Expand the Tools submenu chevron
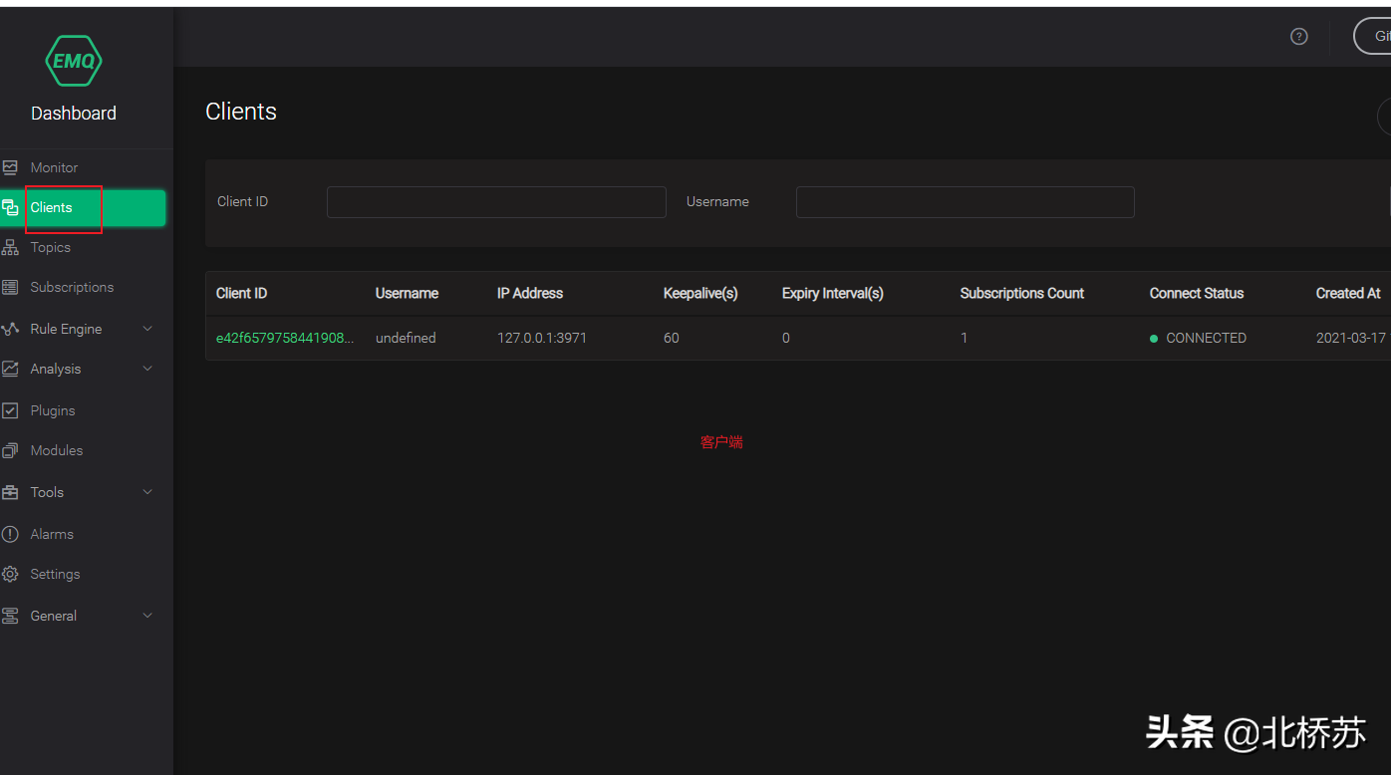This screenshot has width=1391, height=775. (147, 492)
